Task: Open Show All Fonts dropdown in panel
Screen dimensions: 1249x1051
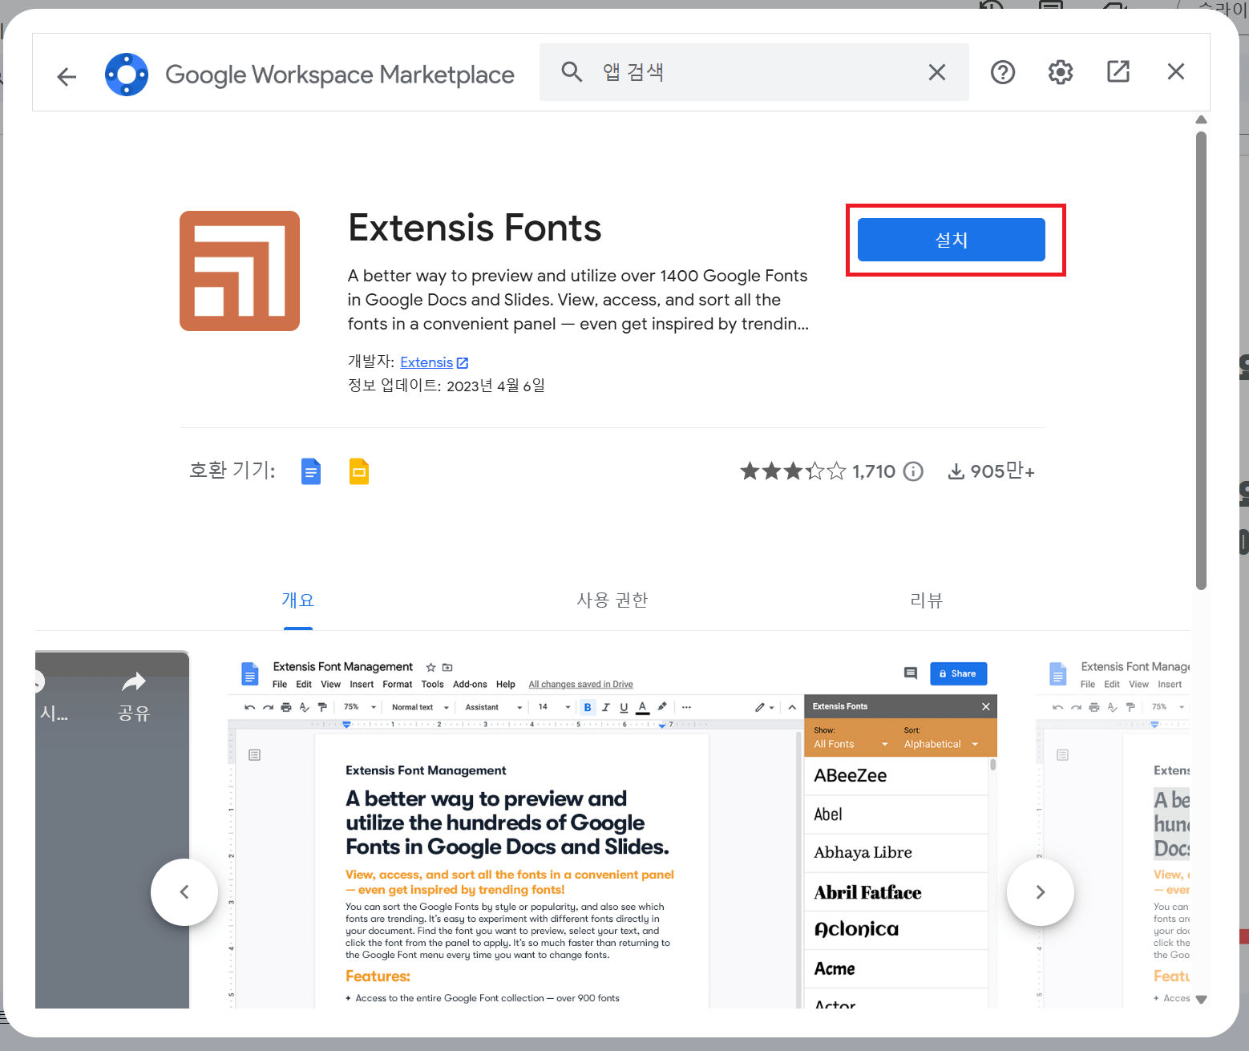Action: coord(851,744)
